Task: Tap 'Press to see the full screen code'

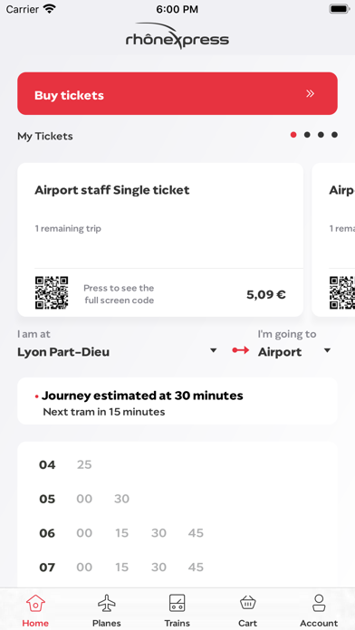Action: click(119, 294)
